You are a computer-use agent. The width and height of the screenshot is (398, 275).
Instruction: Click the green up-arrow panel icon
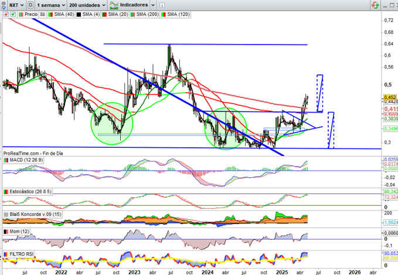[13, 15]
